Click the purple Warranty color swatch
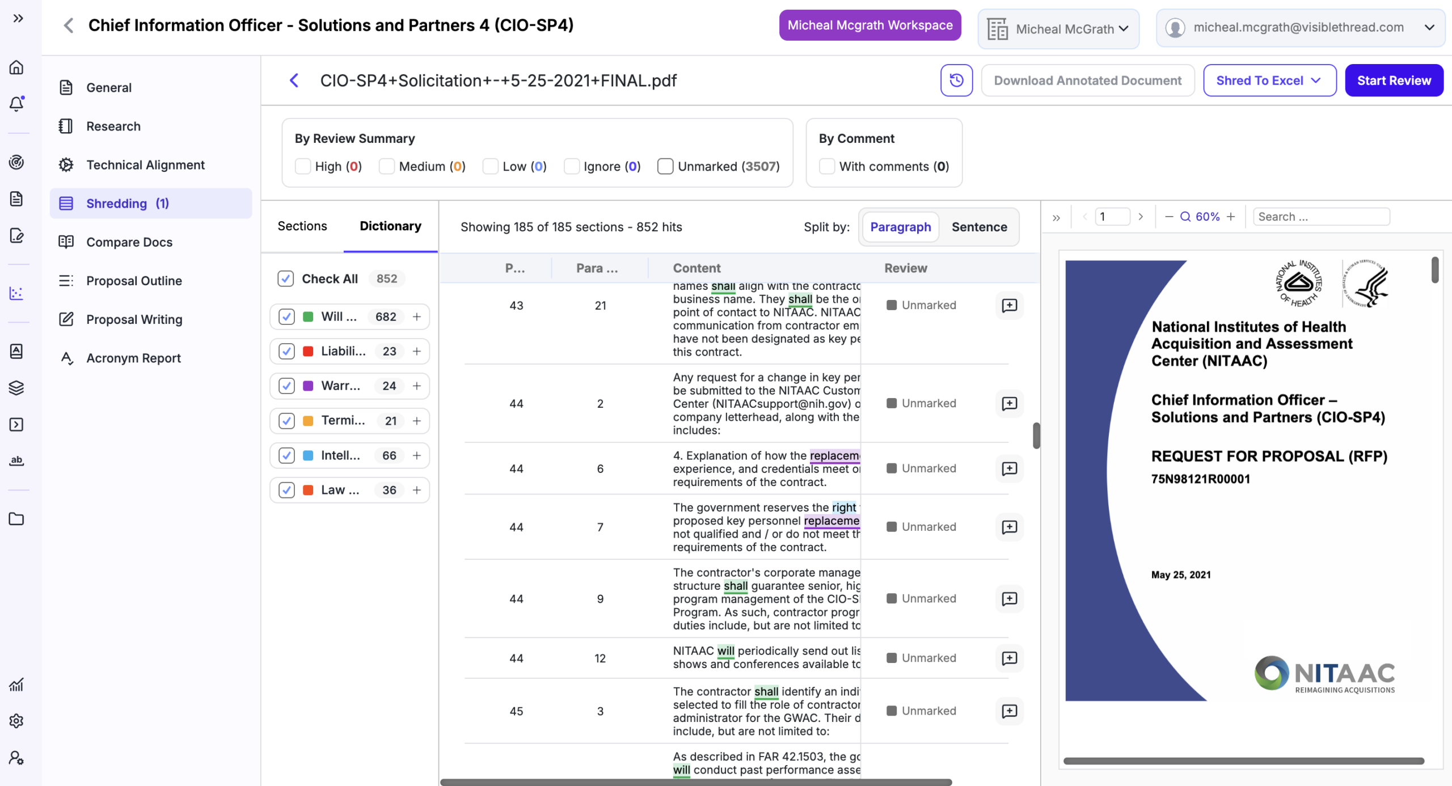Screen dimensions: 1452x786 pos(308,386)
